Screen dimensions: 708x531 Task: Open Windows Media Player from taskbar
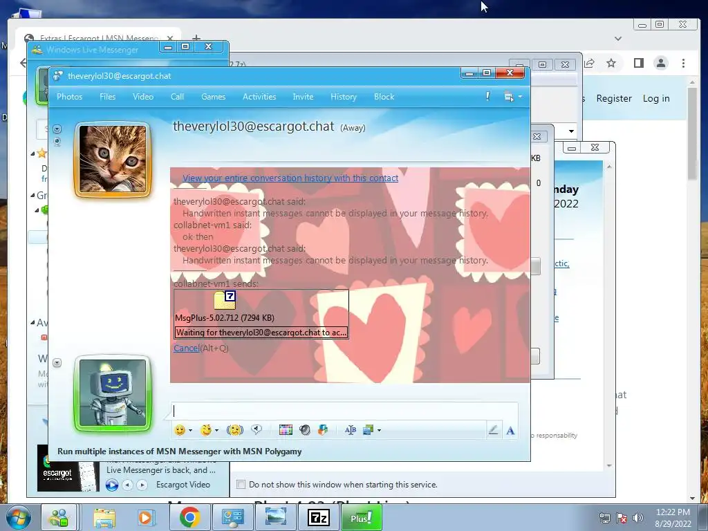pyautogui.click(x=147, y=517)
